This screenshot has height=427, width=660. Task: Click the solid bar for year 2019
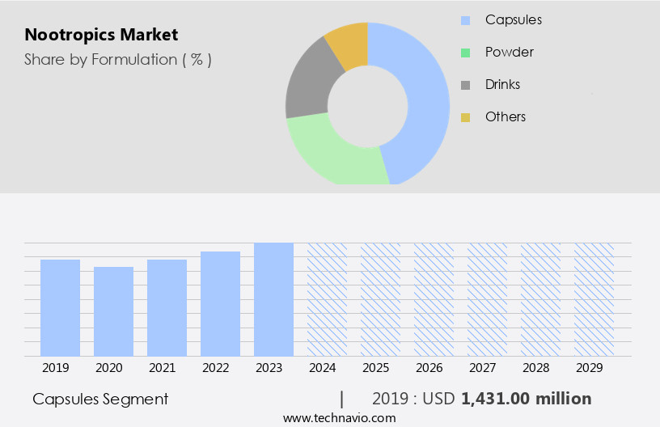click(x=60, y=307)
